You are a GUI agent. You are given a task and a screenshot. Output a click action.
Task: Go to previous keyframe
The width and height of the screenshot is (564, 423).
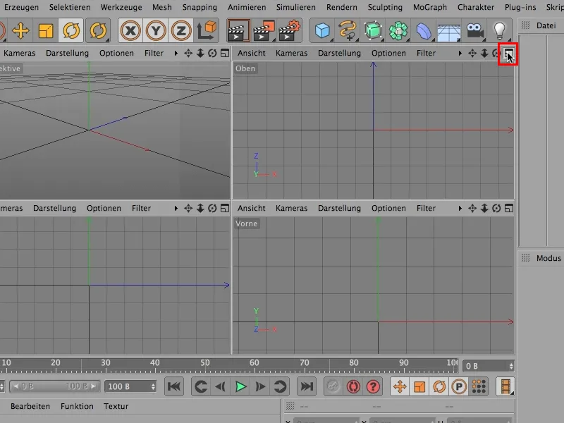(201, 386)
